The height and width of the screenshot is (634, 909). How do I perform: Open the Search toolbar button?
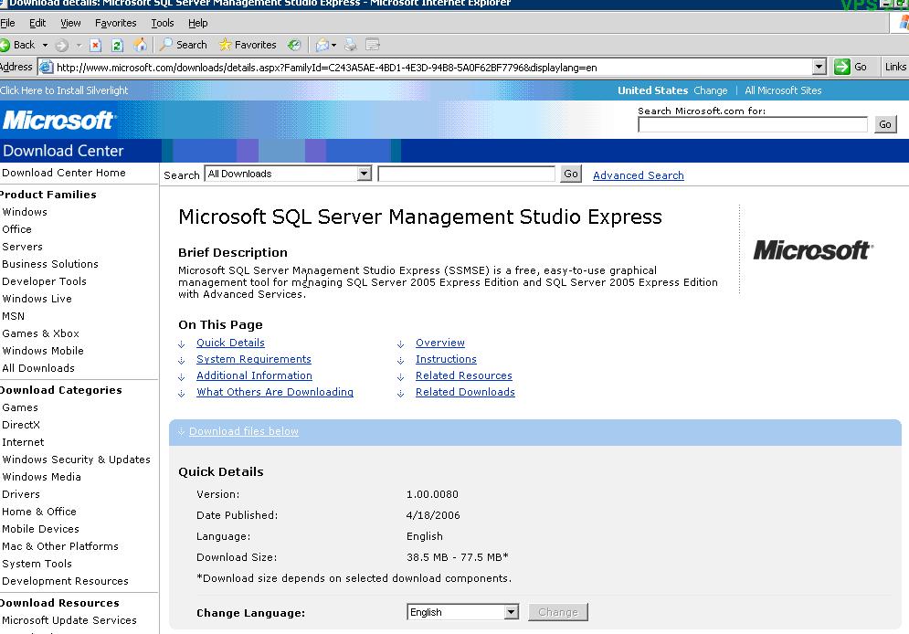click(184, 45)
